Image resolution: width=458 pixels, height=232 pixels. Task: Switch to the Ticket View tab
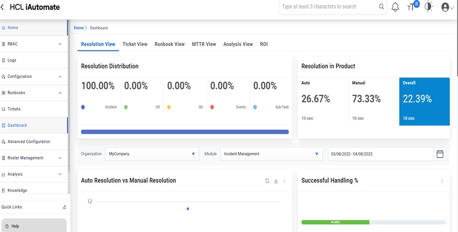click(x=135, y=45)
